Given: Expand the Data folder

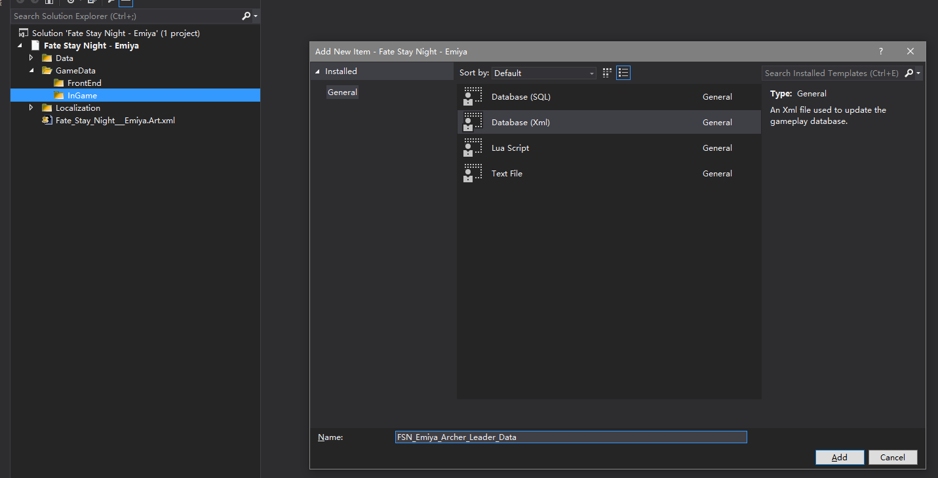Looking at the screenshot, I should [x=31, y=58].
